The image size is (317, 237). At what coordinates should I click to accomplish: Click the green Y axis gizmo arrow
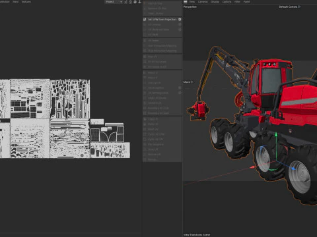(276, 134)
